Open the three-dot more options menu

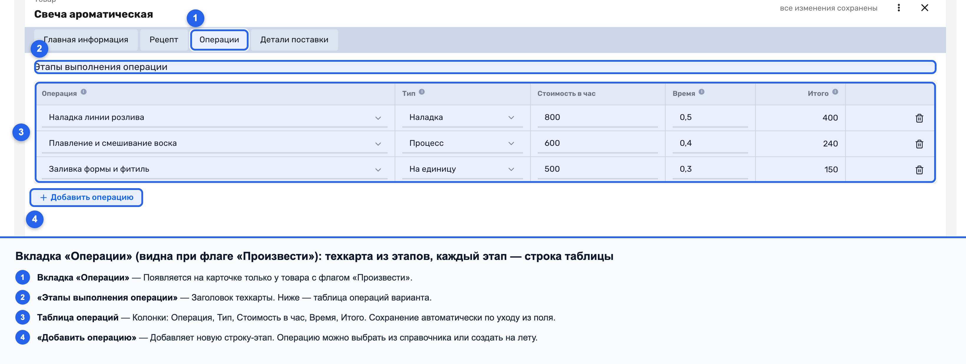pos(899,8)
